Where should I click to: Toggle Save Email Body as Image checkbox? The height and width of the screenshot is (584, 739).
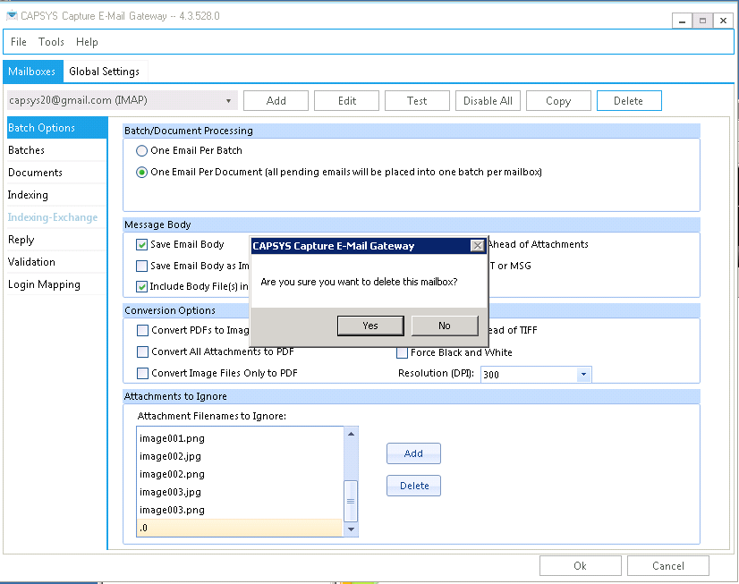[x=141, y=267]
